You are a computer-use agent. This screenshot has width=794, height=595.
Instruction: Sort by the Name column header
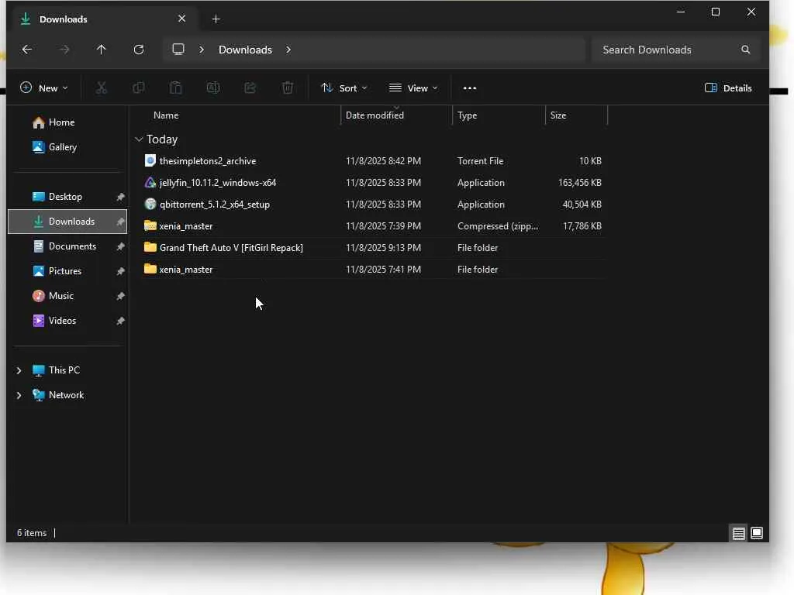click(166, 115)
